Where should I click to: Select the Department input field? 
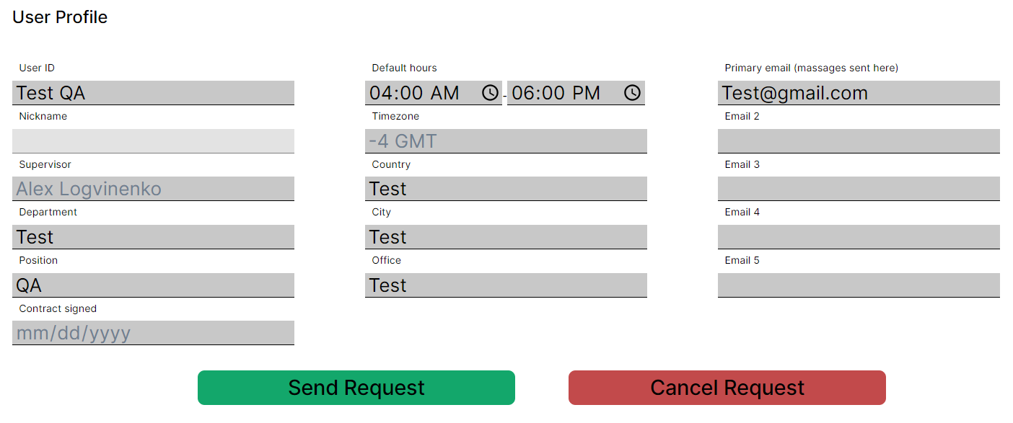click(x=153, y=237)
